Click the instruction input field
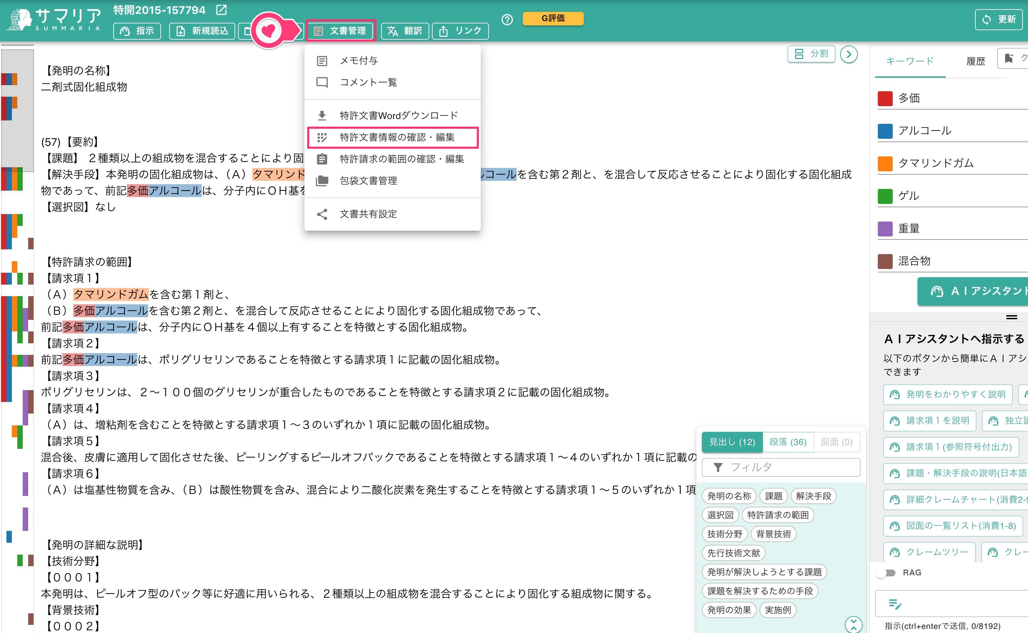Screen dimensions: 1028x633 tap(951, 604)
